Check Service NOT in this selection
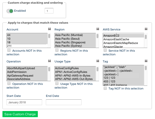155x119 pixels. click(x=105, y=50)
